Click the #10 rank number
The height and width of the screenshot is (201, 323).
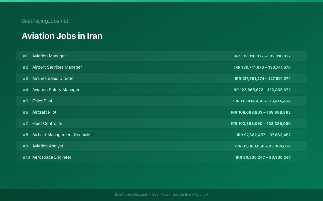(26, 157)
